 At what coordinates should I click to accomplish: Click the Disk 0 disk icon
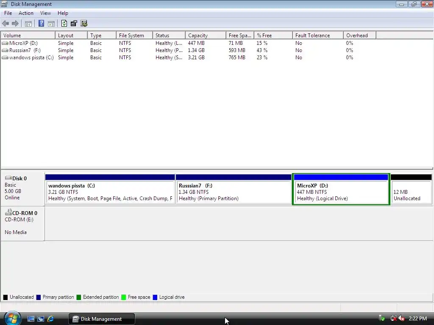coord(8,178)
